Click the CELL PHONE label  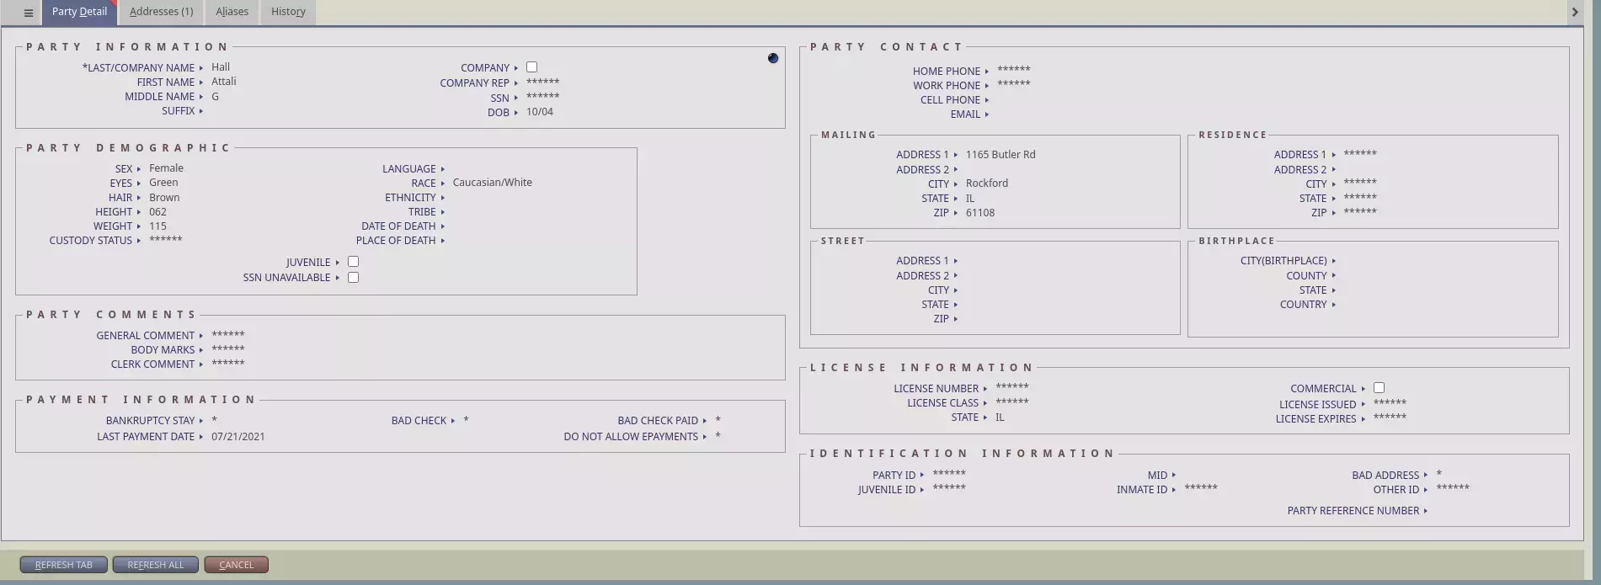pos(950,100)
